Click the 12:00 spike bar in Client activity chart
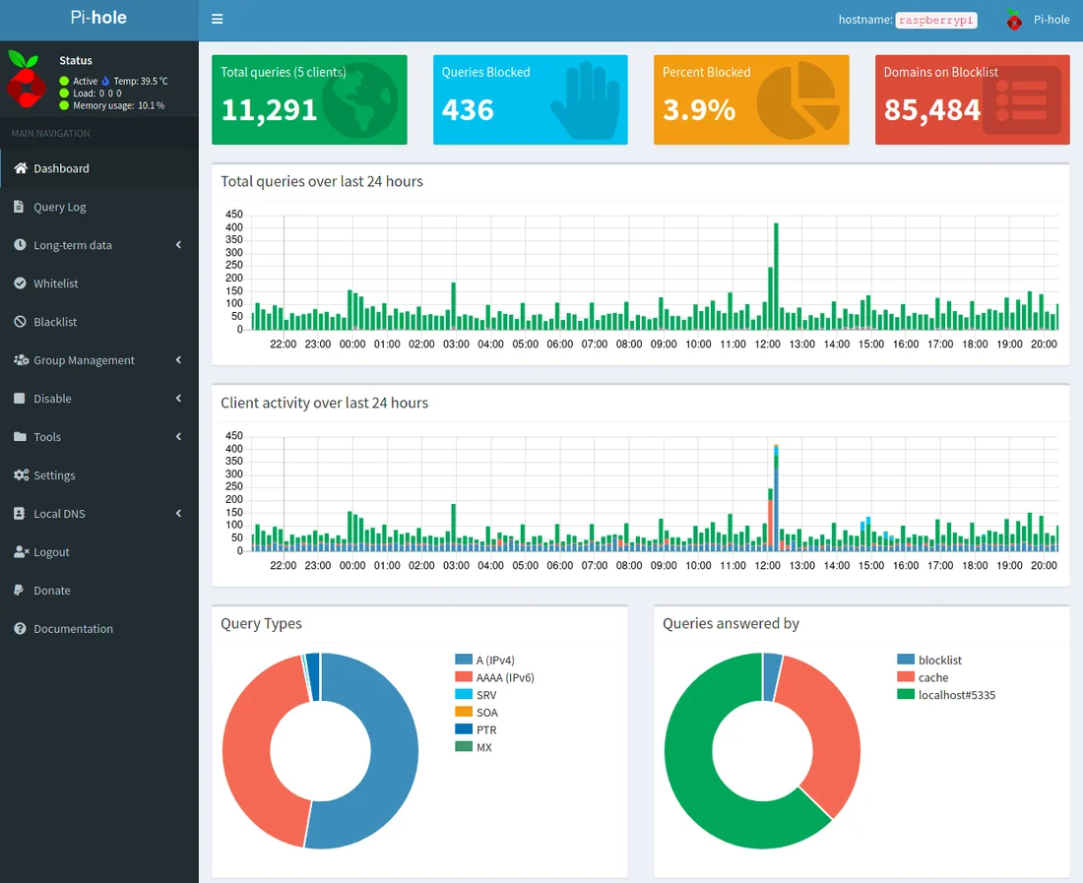Viewport: 1083px width, 883px height. coord(777,498)
